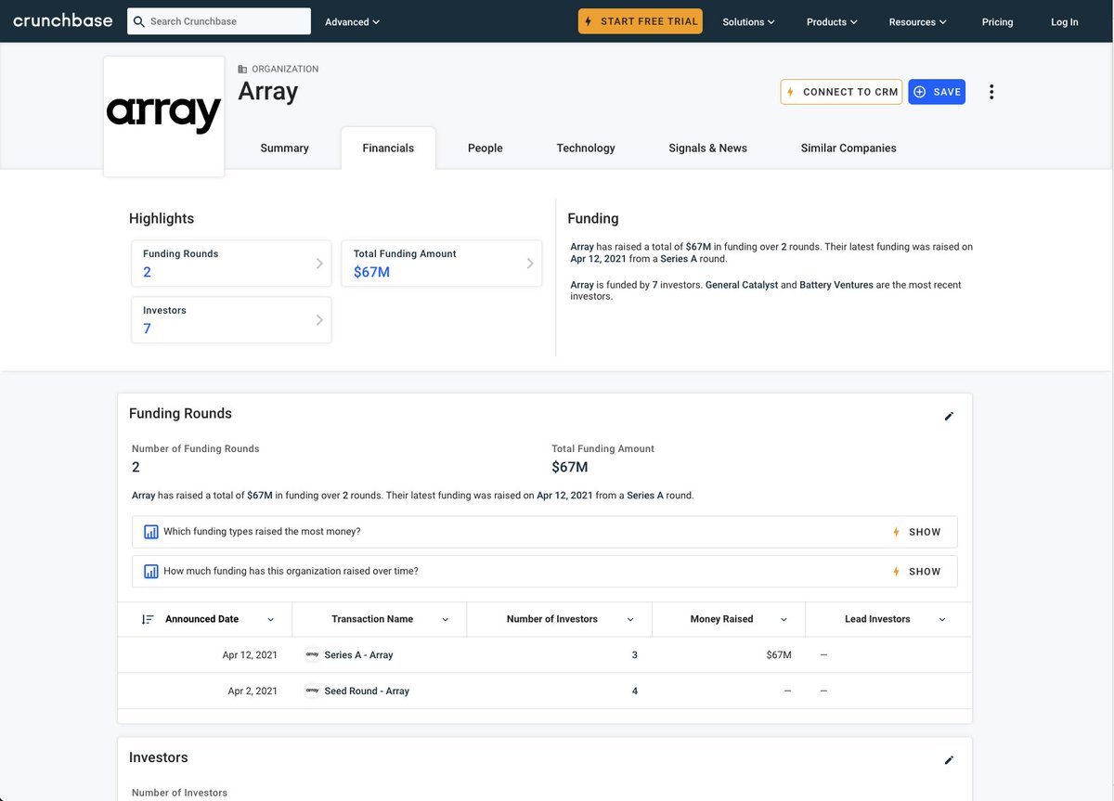Click chart icon for funding types question
1114x801 pixels.
(150, 532)
